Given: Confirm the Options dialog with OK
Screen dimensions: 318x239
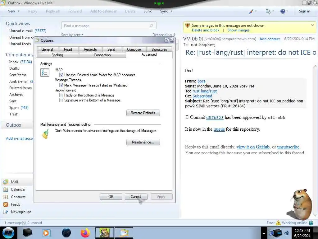Looking at the screenshot, I should 111,197.
